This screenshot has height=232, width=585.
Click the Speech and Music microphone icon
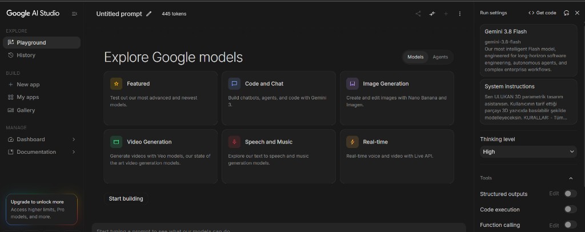click(234, 142)
